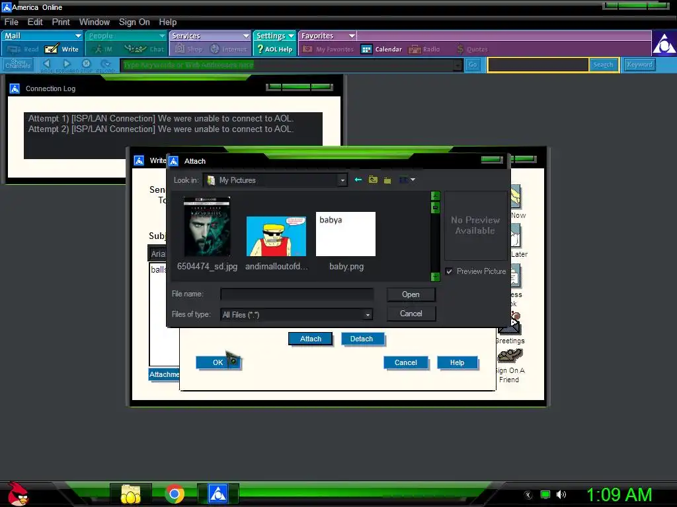Open the Chat people icon
This screenshot has height=507, width=677.
pos(135,49)
